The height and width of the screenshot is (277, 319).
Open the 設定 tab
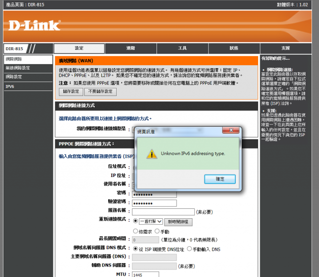[79, 48]
